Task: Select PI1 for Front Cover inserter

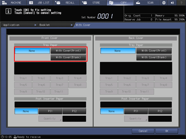Action: coord(50,111)
